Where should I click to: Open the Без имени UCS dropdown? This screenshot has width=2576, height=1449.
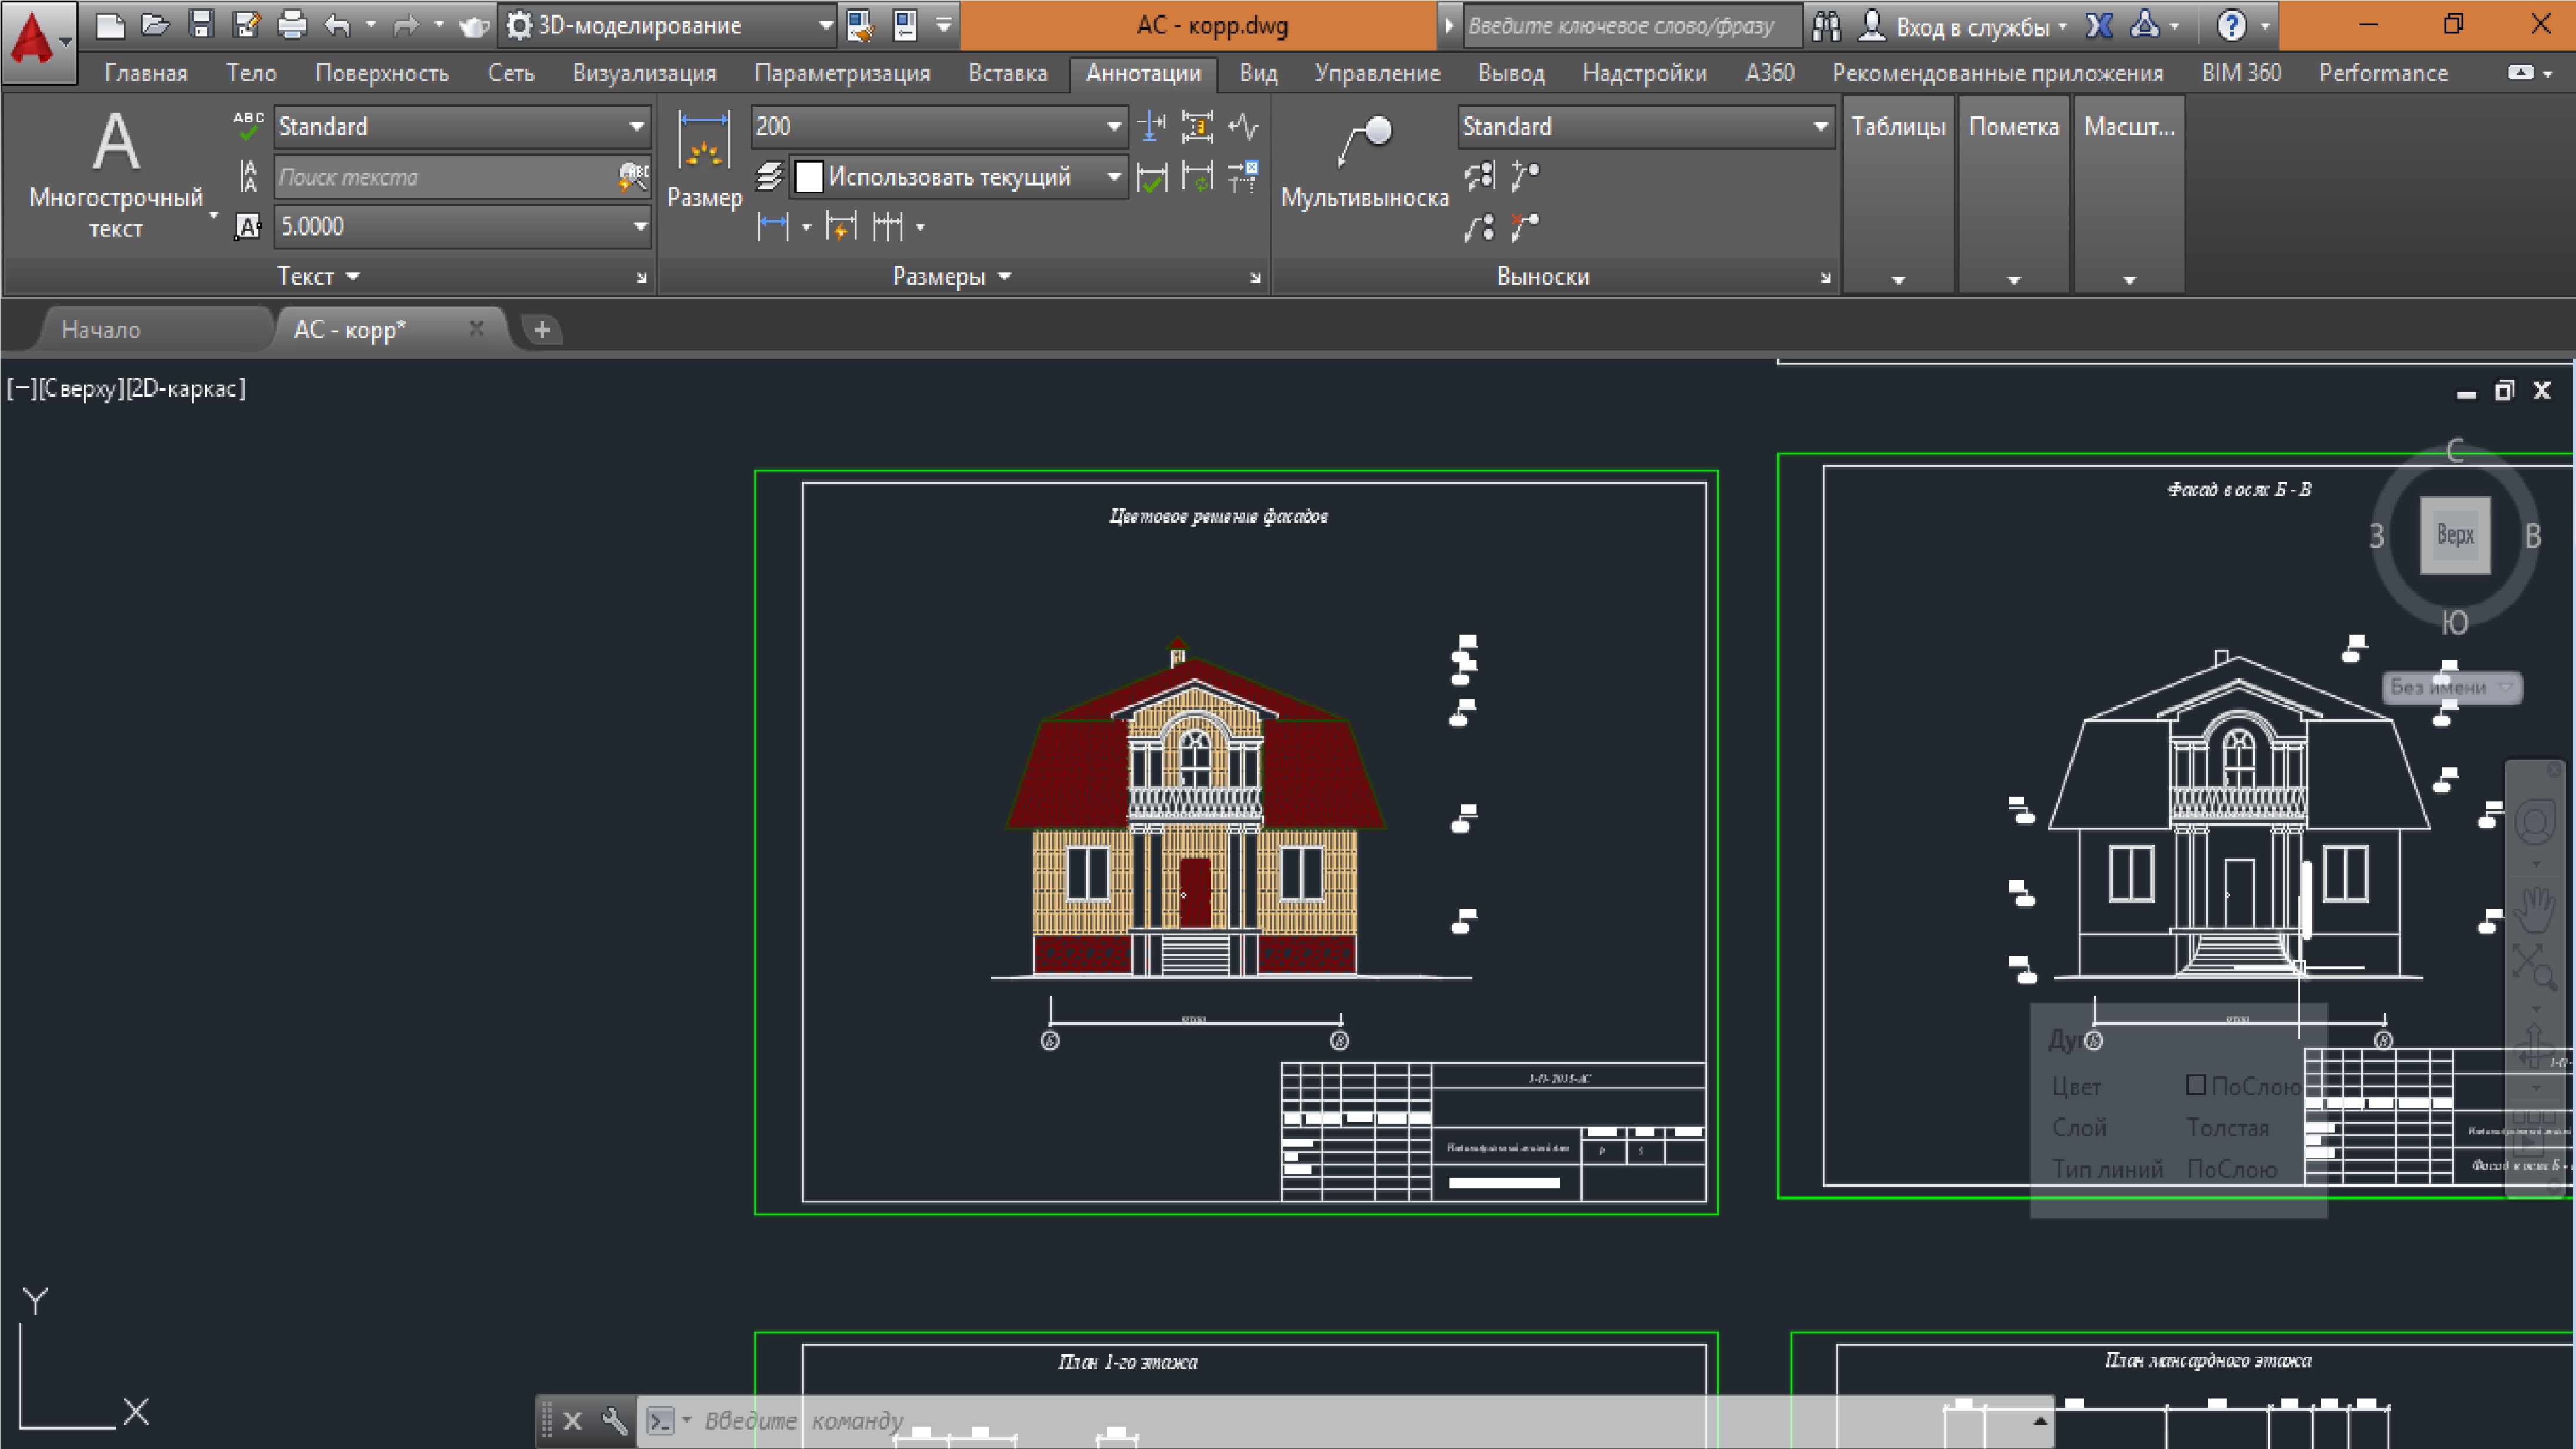click(2451, 687)
